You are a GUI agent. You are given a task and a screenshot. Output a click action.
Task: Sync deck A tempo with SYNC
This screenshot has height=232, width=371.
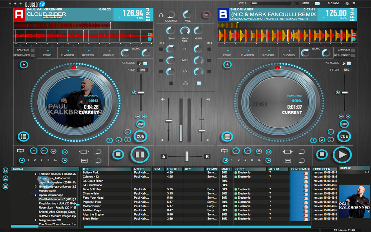coord(141,124)
